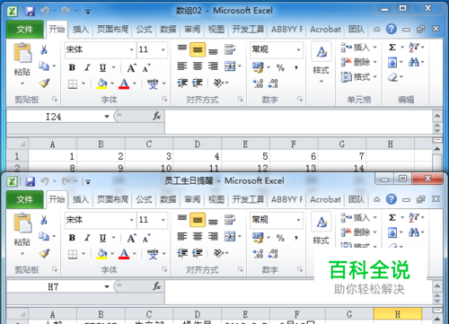Click Decrease decimal in 数组02 window
The image size is (449, 324).
(x=273, y=83)
